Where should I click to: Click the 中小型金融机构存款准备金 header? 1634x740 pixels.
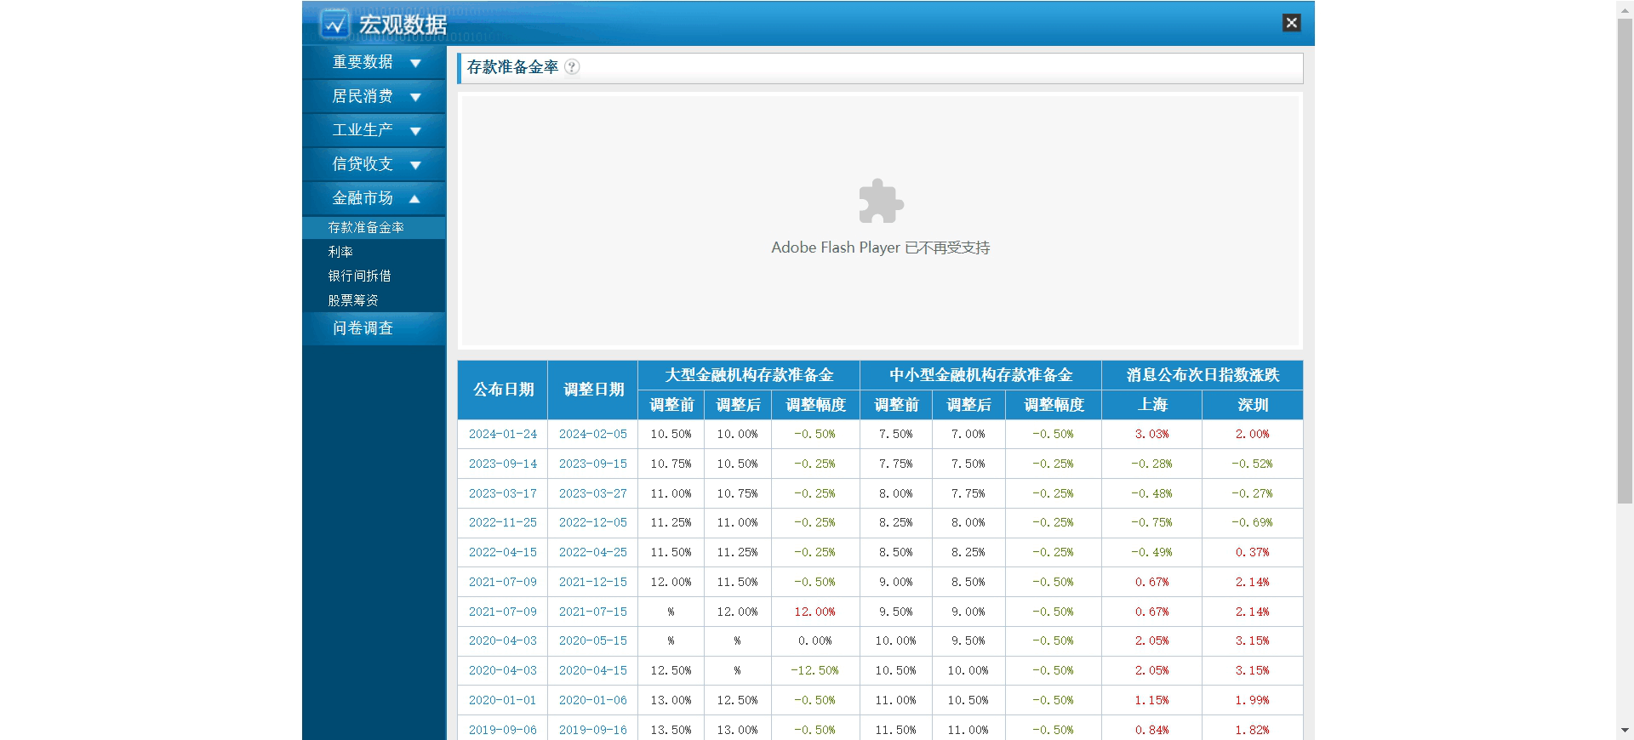[x=980, y=375]
